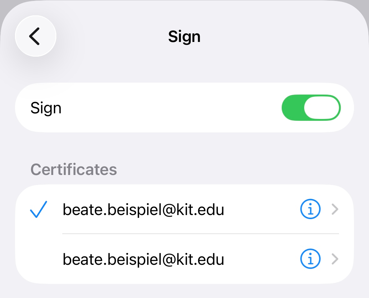Select the second beate.beispiel@kit.edu certificate
The height and width of the screenshot is (298, 369).
(143, 259)
